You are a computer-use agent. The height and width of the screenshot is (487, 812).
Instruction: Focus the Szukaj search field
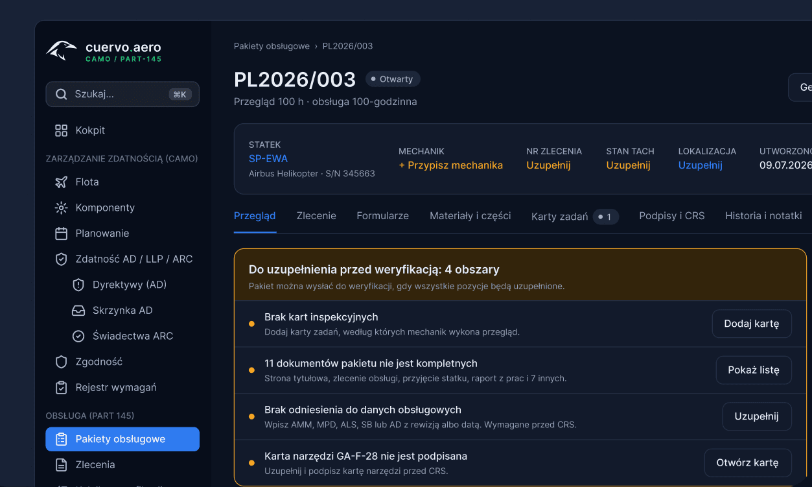click(x=122, y=94)
